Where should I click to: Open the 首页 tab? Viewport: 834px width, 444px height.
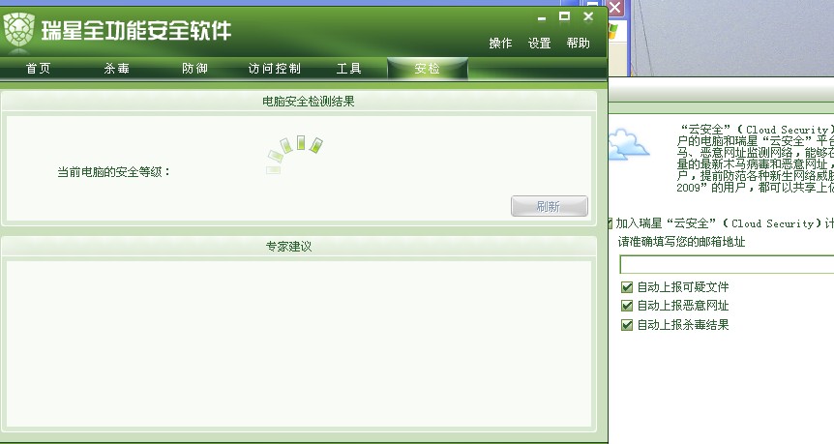click(39, 69)
